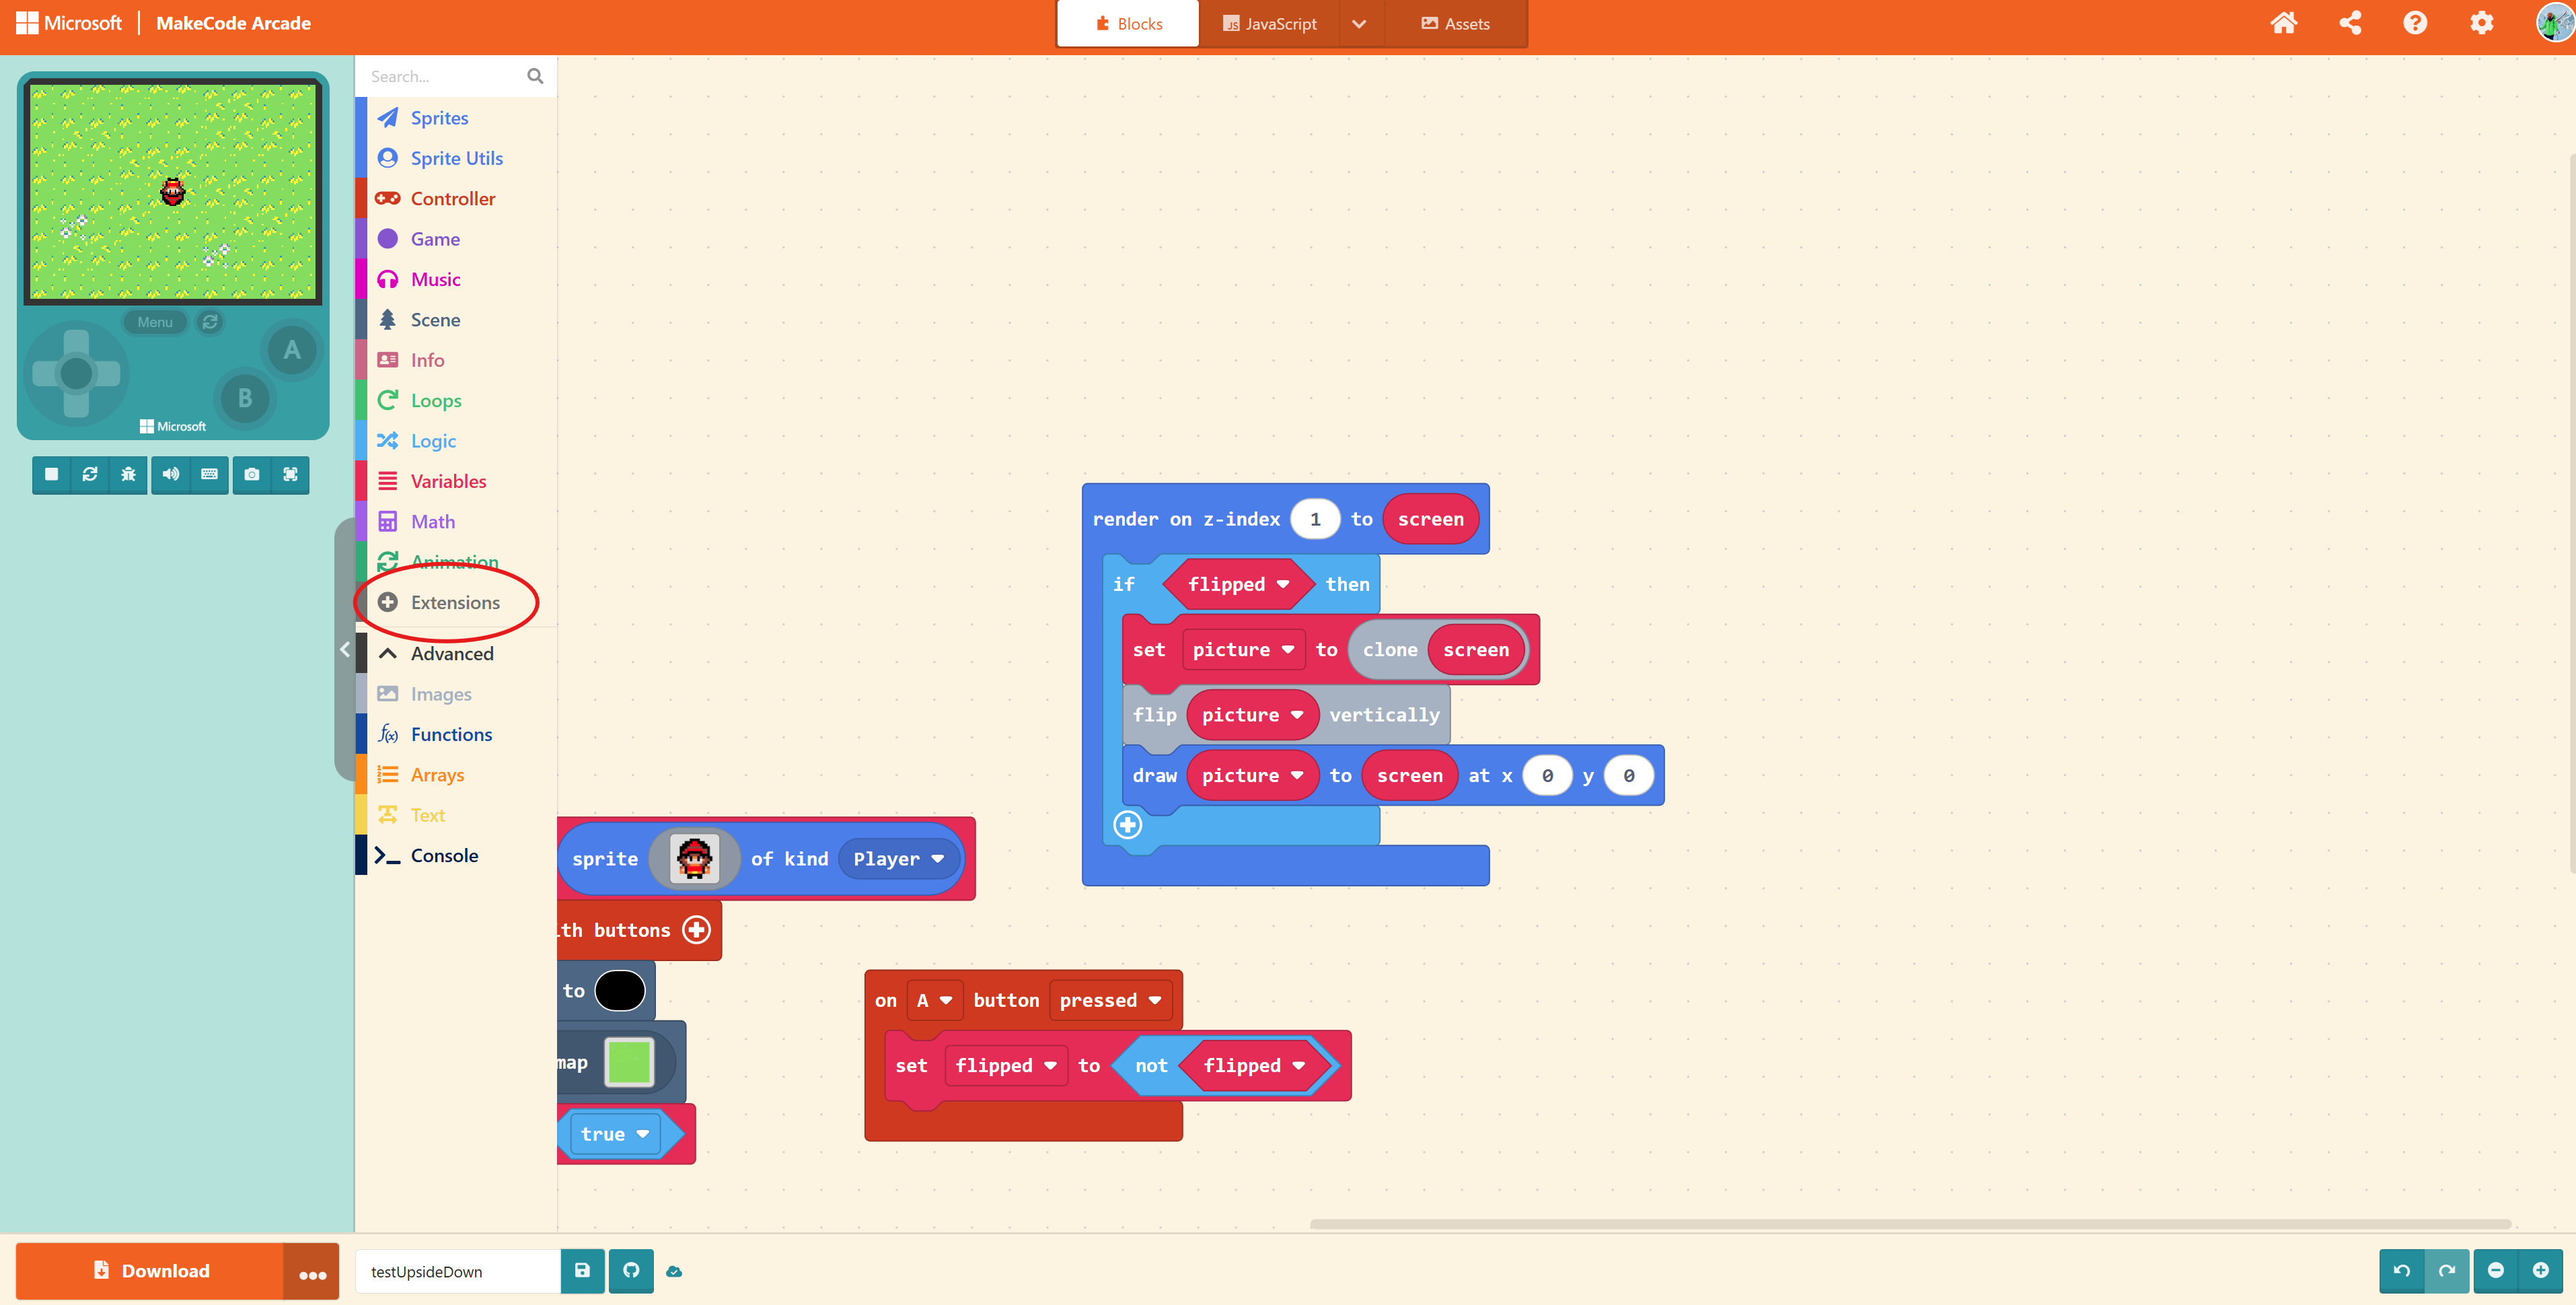Screen dimensions: 2576x1305
Task: Click the green tilemap color swatch
Action: 629,1062
